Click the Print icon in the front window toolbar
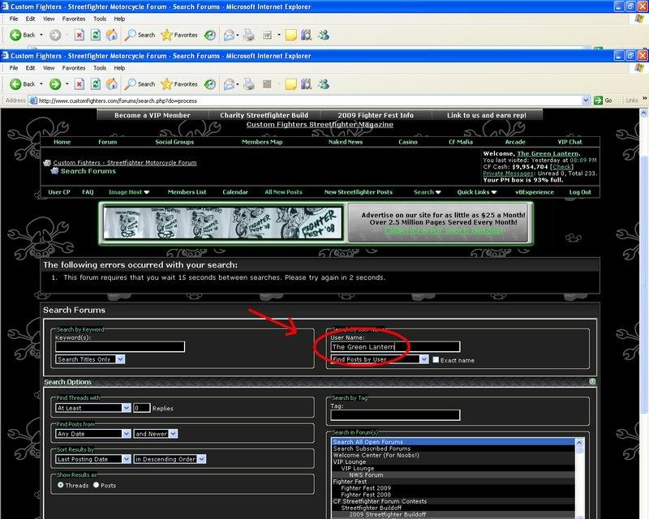This screenshot has height=519, width=649. (249, 84)
